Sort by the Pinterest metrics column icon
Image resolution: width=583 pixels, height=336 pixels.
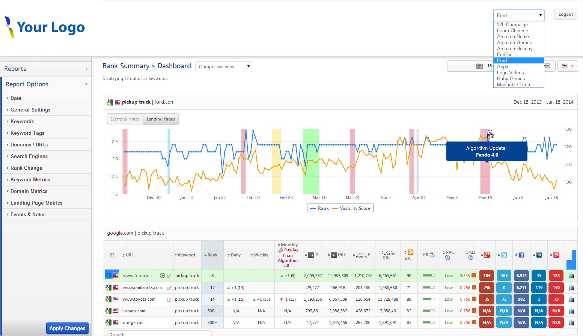pos(556,255)
